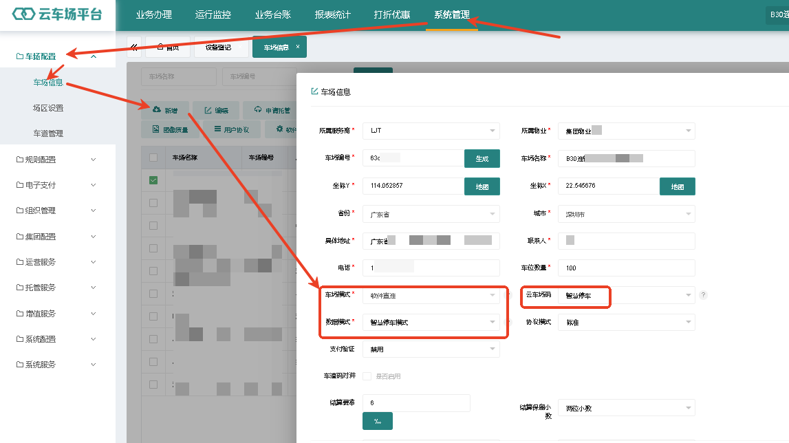Expand the 托管服务 menu chevron
The image size is (789, 443).
(x=93, y=288)
